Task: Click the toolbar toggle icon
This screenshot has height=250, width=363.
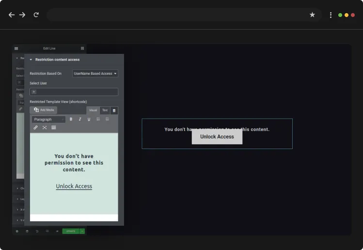Action: (x=53, y=128)
